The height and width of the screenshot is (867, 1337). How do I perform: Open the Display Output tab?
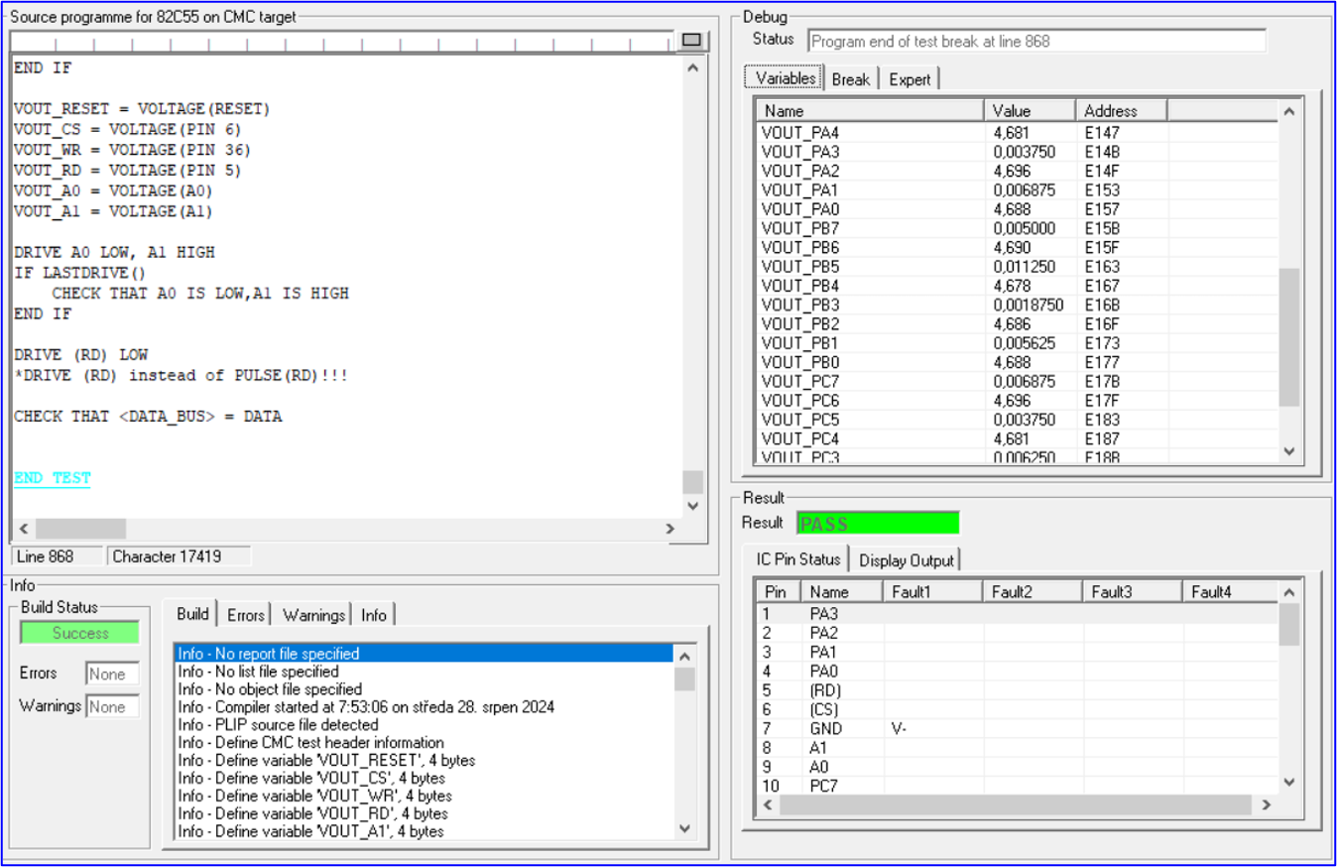coord(906,560)
